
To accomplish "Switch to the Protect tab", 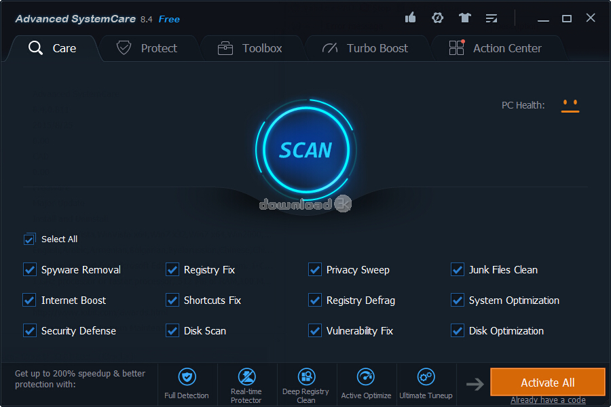I will 147,48.
